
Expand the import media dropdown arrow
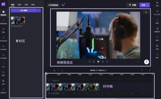pyautogui.click(x=39, y=11)
